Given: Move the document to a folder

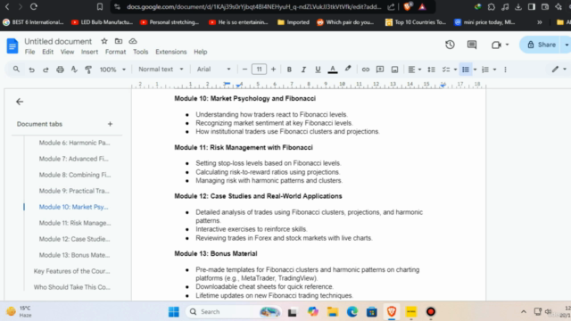Looking at the screenshot, I should pos(119,41).
